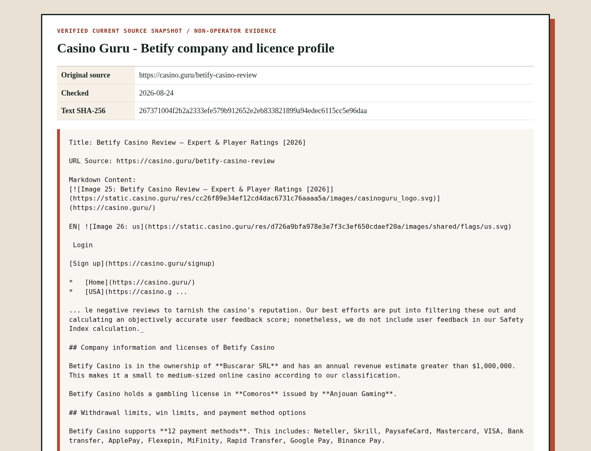591x451 pixels.
Task: Click the truncated "[USA]" list item line
Action: tap(128, 292)
